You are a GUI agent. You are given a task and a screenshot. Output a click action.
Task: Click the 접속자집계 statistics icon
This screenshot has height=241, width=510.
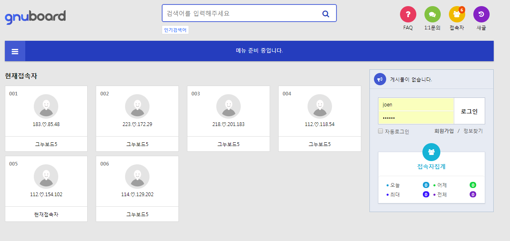click(x=431, y=152)
